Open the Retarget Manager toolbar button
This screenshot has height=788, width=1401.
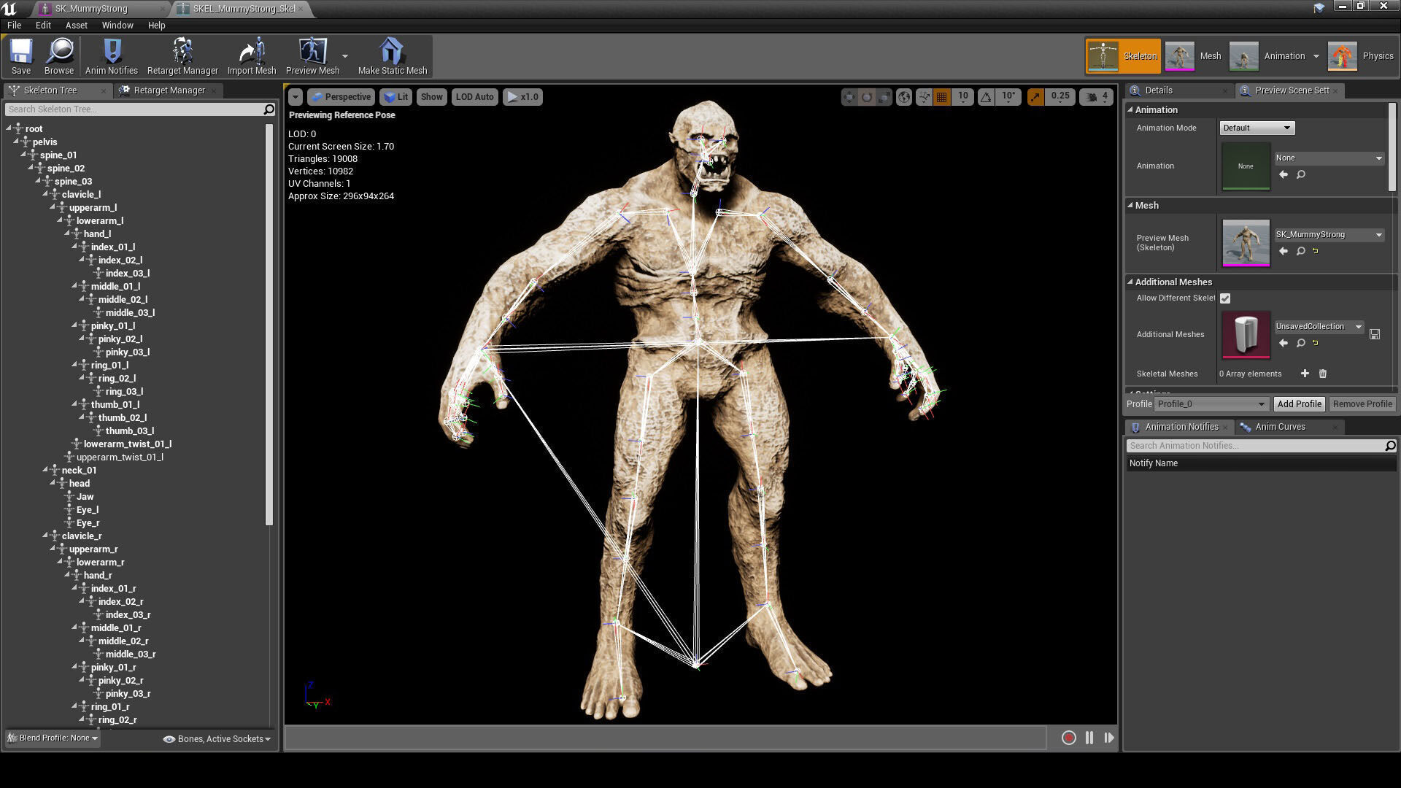[x=182, y=56]
